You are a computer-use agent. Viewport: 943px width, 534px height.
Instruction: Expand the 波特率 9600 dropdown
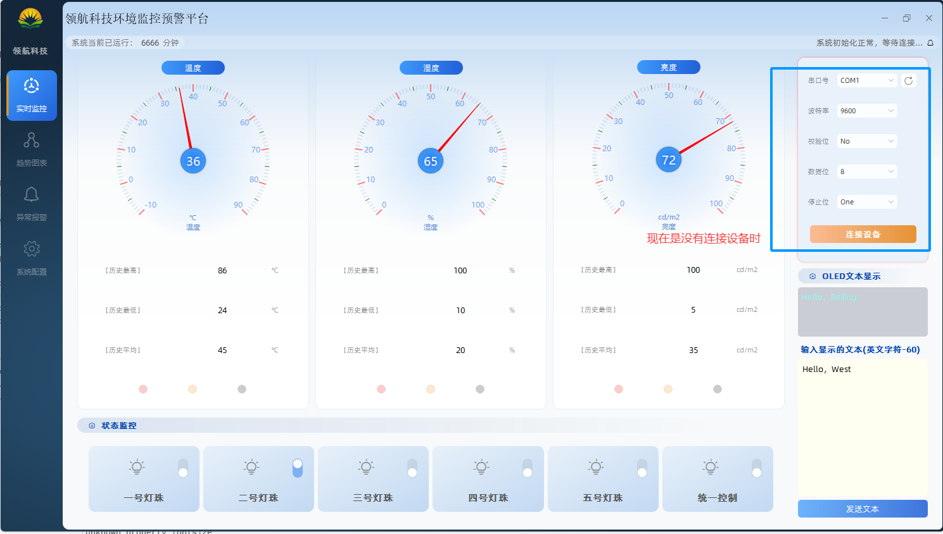pyautogui.click(x=867, y=111)
